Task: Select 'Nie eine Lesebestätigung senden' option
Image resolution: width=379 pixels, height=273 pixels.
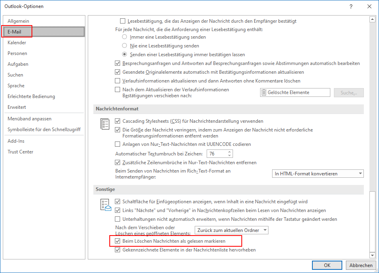Action: click(x=124, y=45)
